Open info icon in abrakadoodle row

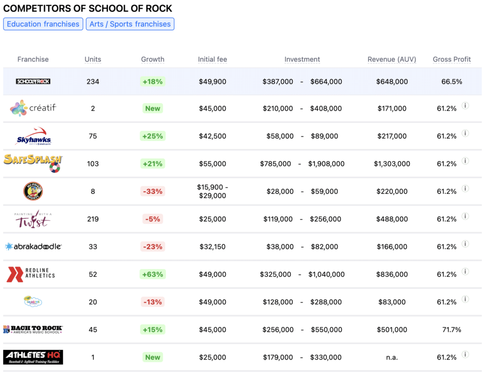click(x=465, y=244)
